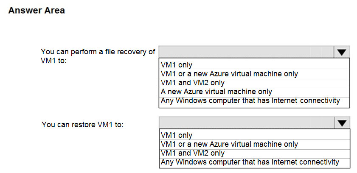The image size is (357, 173).
Task: Click the 'You can perform a file recovery of' label
Action: click(98, 52)
